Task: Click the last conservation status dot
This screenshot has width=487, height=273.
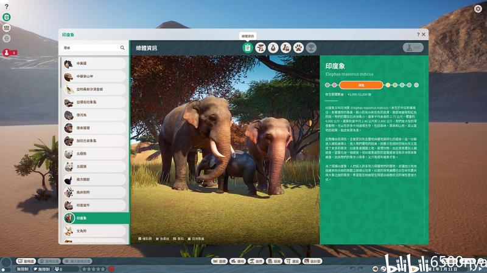Action: 416,85
